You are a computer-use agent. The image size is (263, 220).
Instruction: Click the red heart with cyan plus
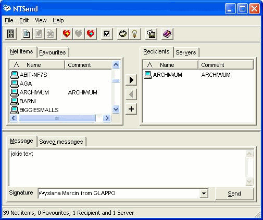(x=91, y=34)
